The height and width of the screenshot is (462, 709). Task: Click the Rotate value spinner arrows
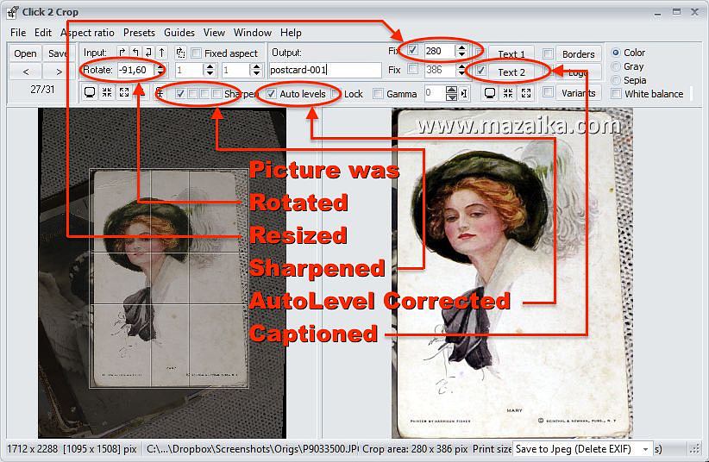[160, 70]
